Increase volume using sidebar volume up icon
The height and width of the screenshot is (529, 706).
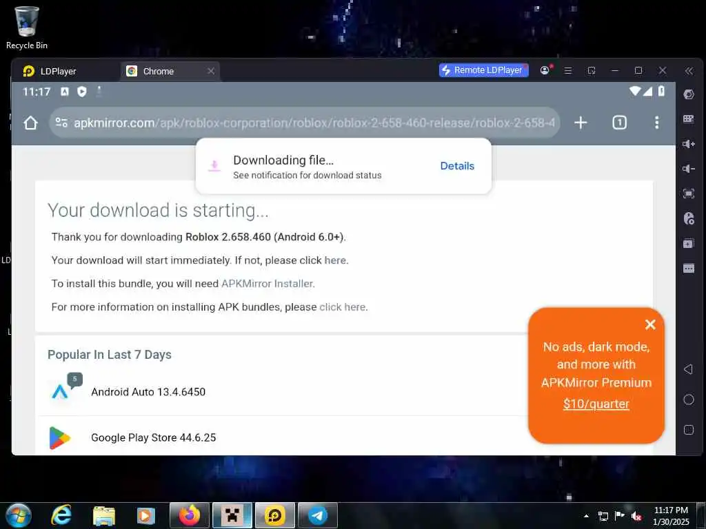coord(689,144)
